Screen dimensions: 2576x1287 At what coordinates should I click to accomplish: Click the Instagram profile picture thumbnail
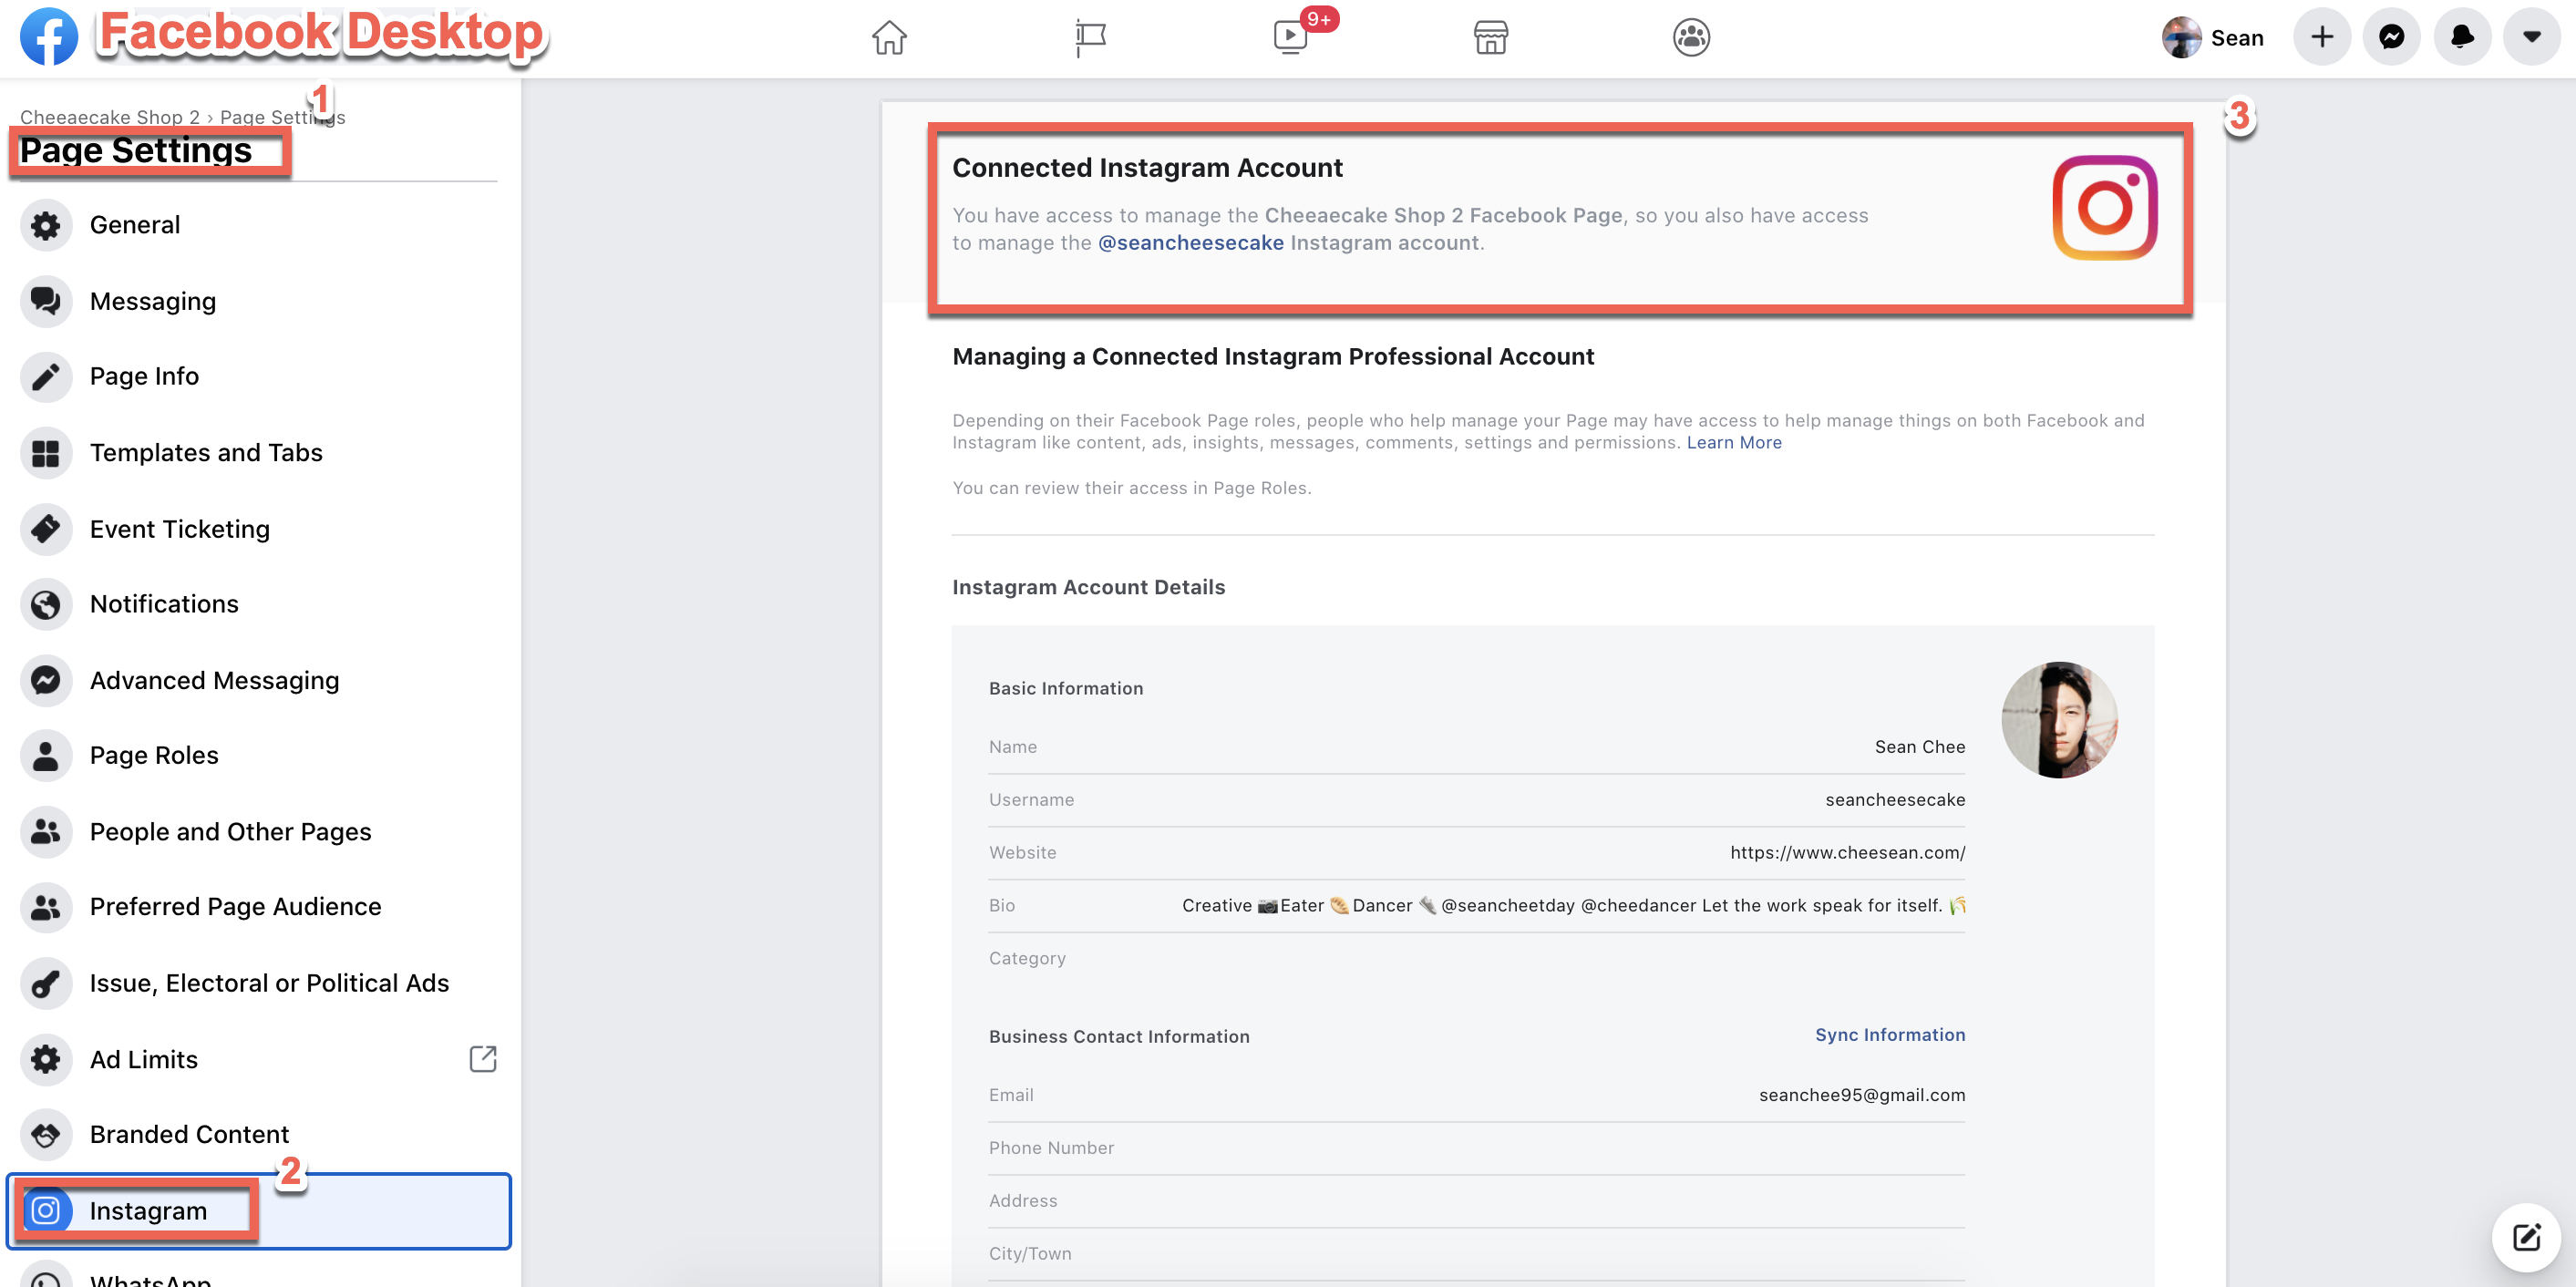(2058, 719)
